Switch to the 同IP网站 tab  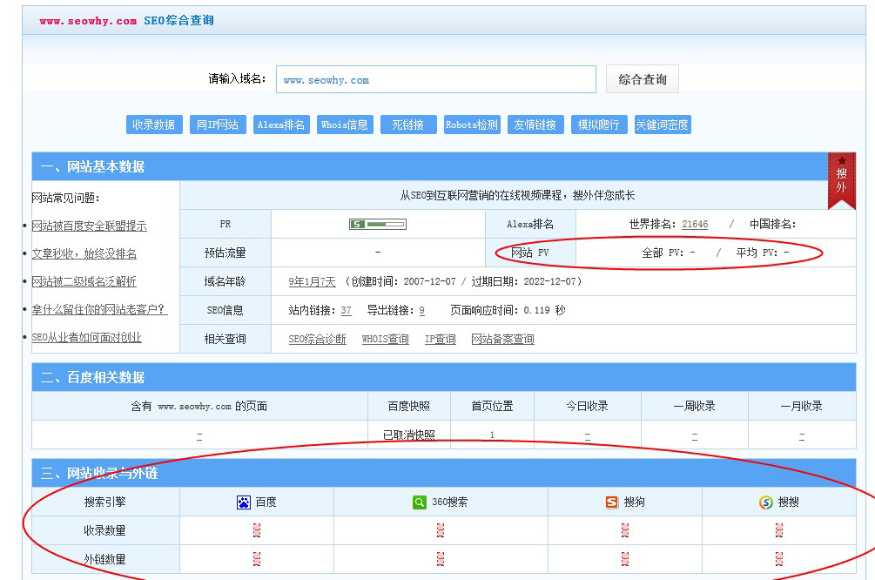[218, 125]
